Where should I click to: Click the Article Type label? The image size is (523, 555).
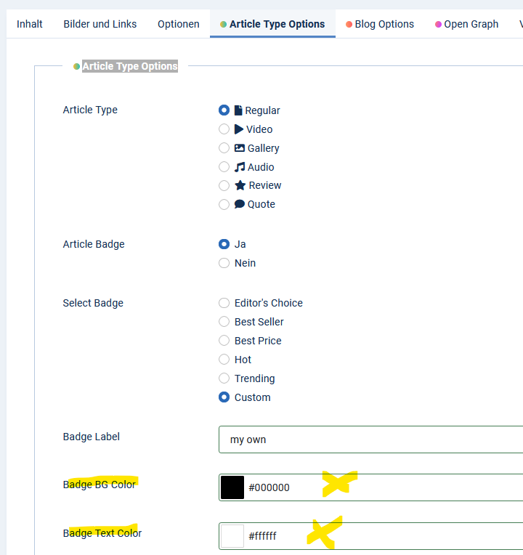(x=90, y=110)
